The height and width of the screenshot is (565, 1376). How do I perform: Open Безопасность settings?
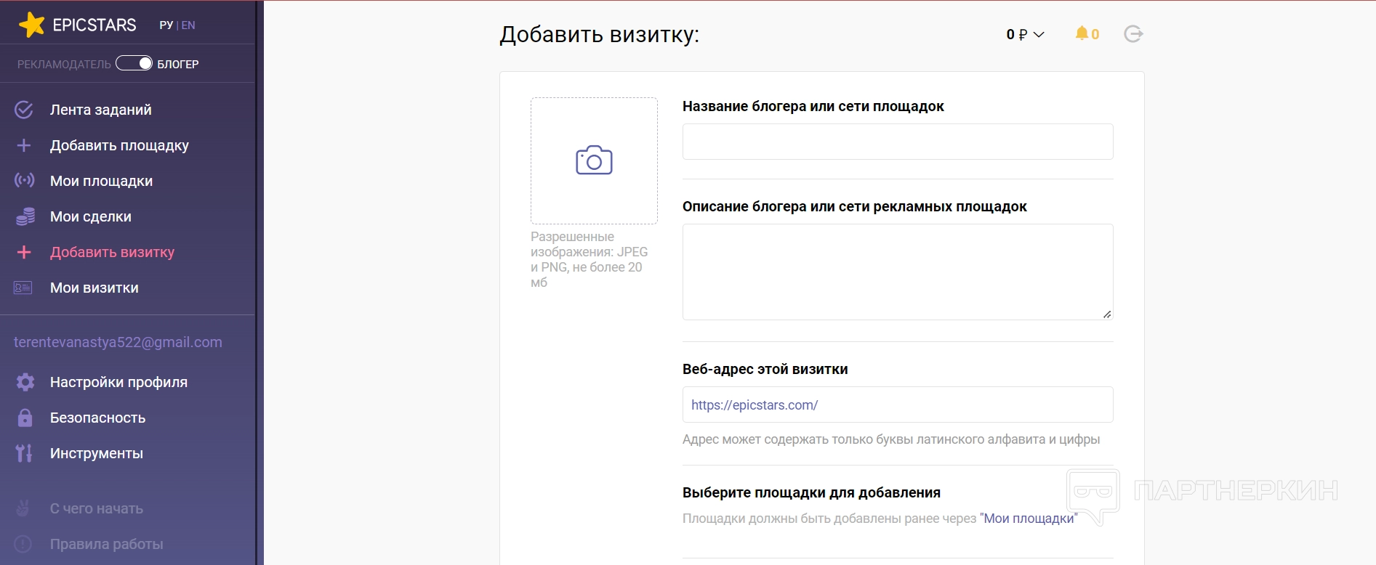(97, 418)
